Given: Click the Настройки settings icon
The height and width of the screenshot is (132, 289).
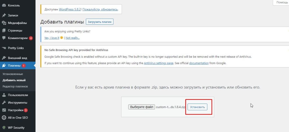Looking at the screenshot, I should [x=4, y=110].
